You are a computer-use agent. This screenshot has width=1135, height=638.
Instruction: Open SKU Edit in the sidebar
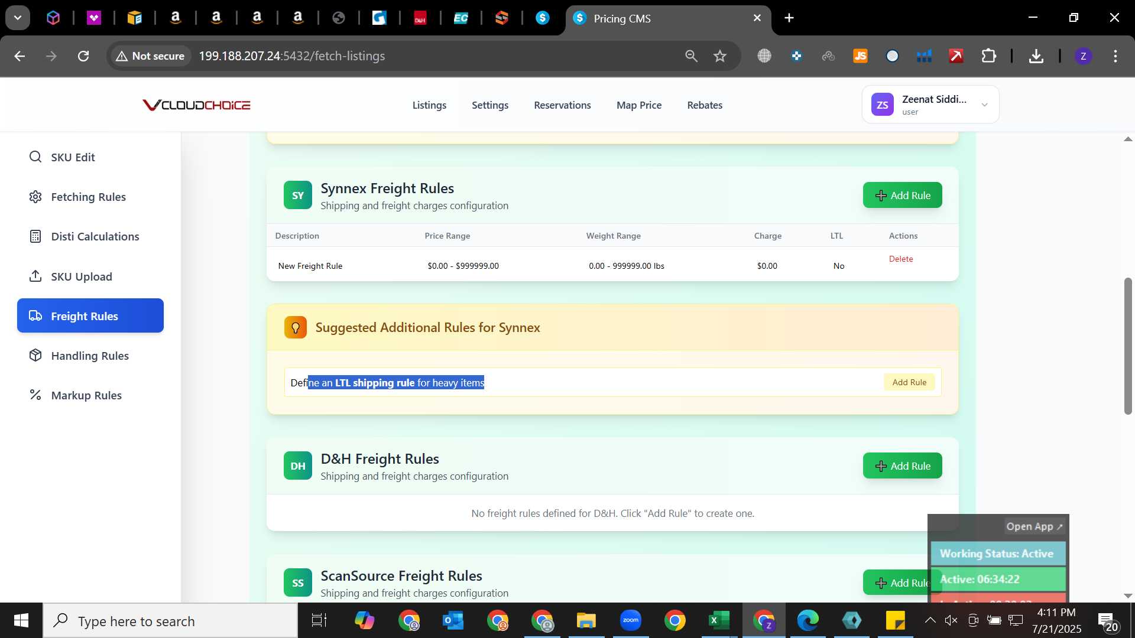point(73,157)
